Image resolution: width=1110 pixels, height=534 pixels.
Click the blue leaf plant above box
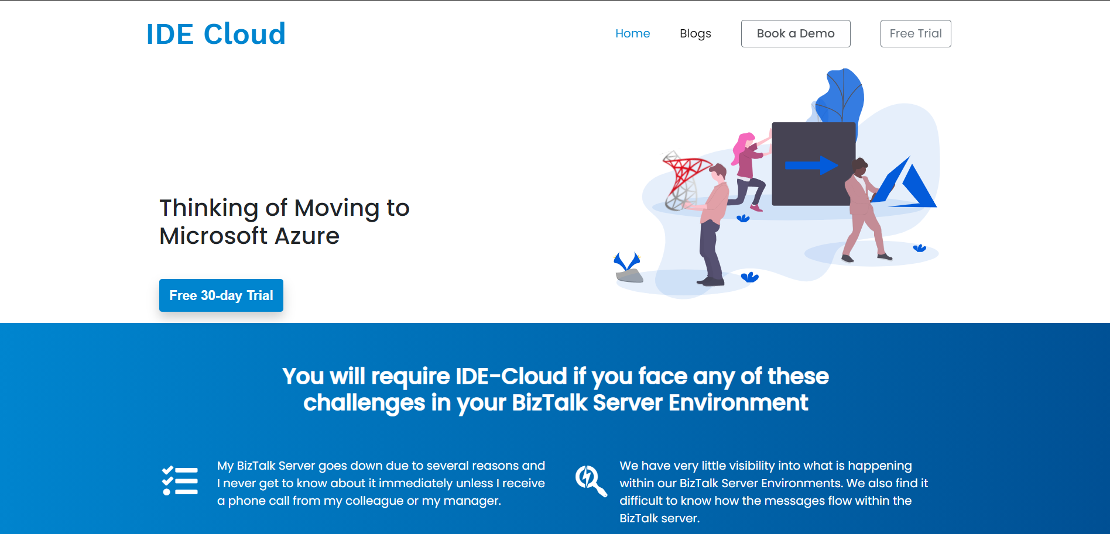pos(840,97)
